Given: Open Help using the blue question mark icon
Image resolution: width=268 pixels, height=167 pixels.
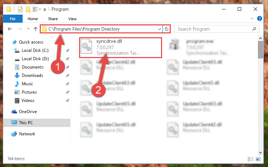Looking at the screenshot, I should pos(259,18).
